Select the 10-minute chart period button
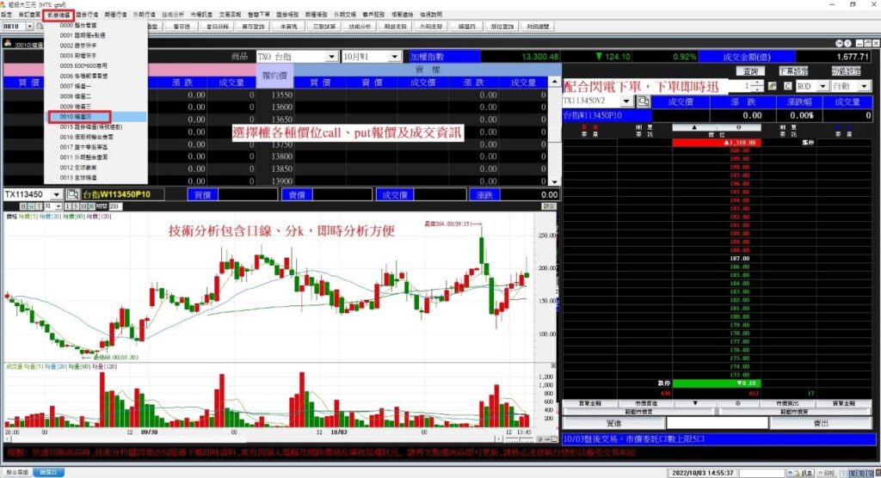881x478 pixels. (x=83, y=206)
